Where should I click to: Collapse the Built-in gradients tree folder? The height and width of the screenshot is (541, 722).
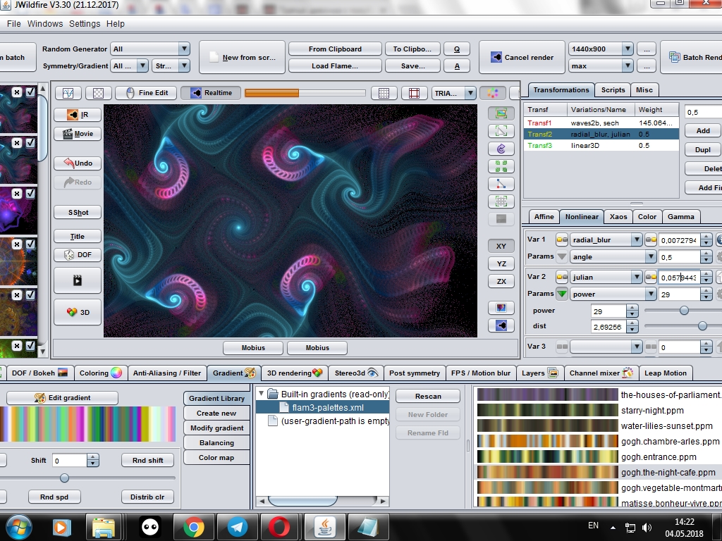[x=262, y=394]
